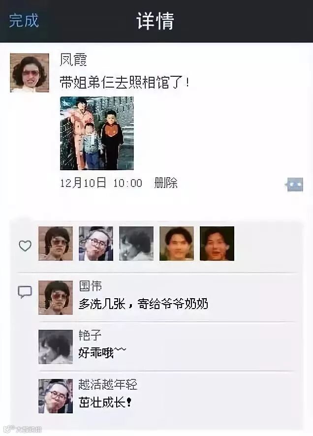Tap the heart likes icon
Viewport: 313px width, 436px height.
coord(25,246)
